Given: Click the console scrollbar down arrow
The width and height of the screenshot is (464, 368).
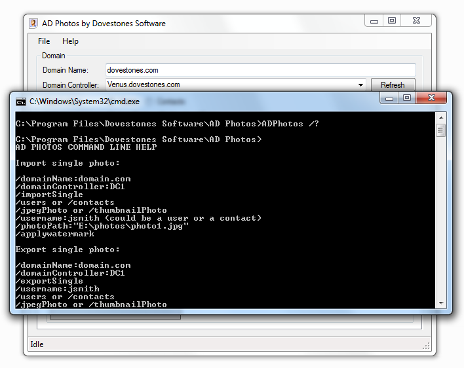Looking at the screenshot, I should 441,303.
